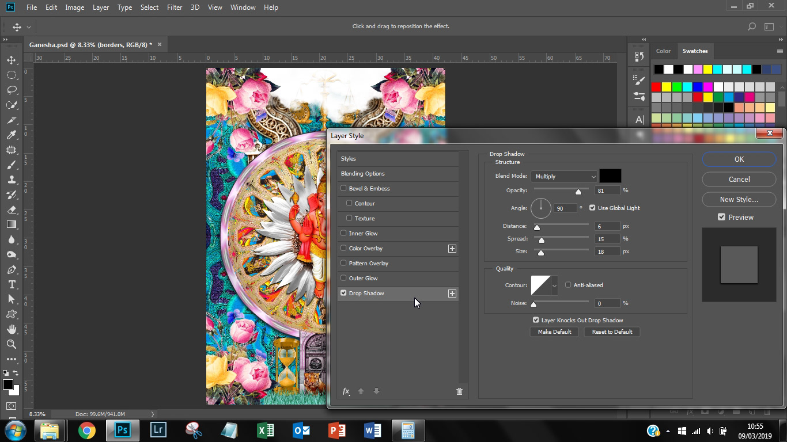Delete effect using the trash icon

(459, 391)
